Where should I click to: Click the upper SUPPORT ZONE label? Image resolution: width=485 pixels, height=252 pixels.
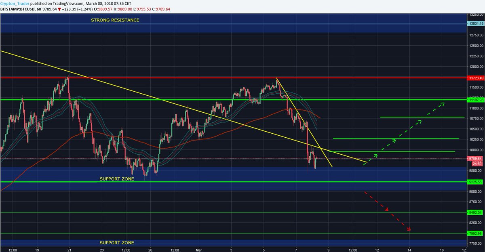click(116, 179)
